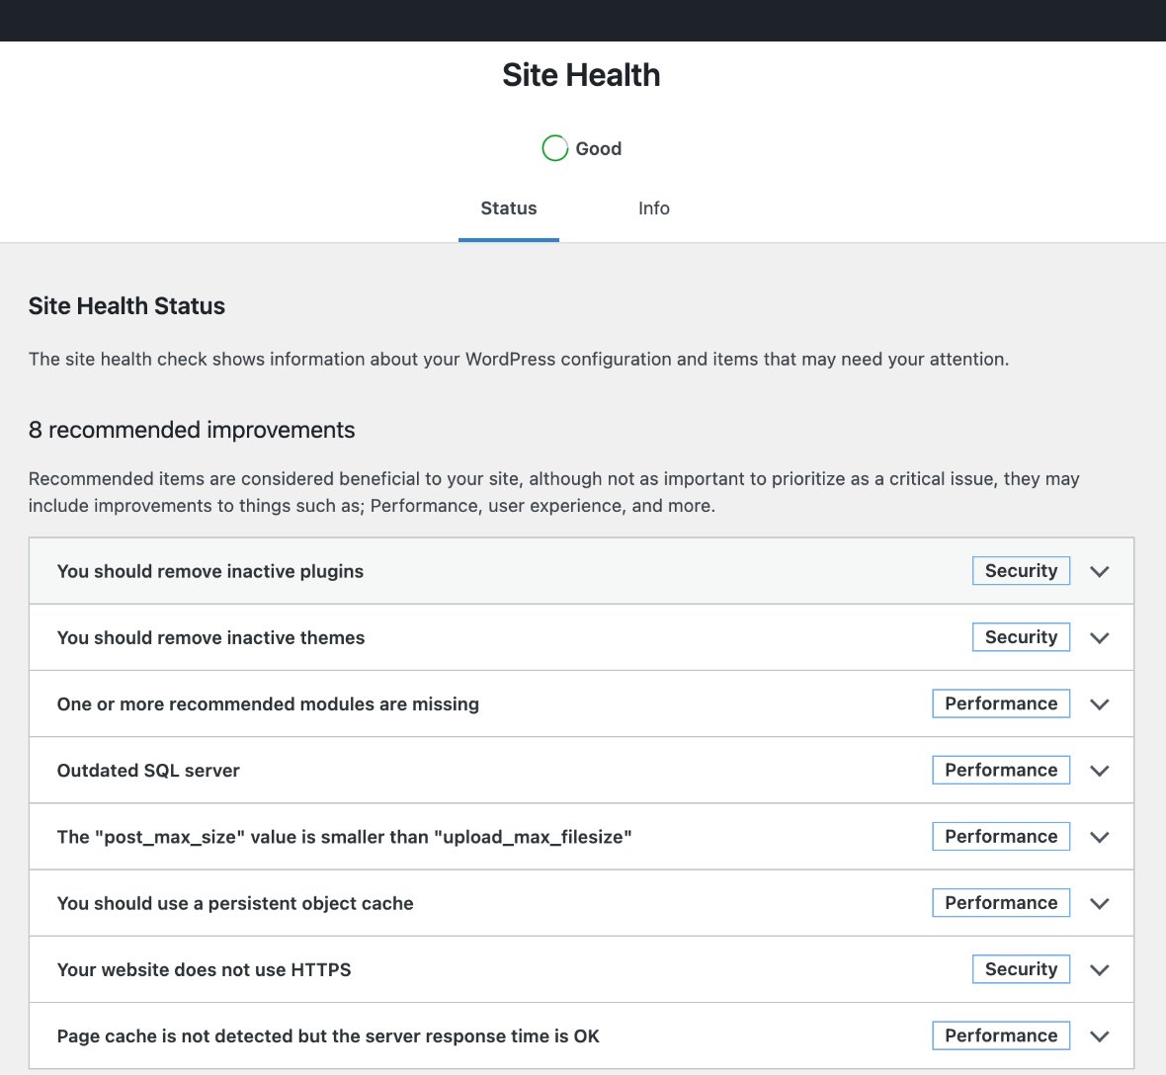Open the post_max_size smaller than upload_max_filesize item
Image resolution: width=1166 pixels, height=1075 pixels.
581,837
